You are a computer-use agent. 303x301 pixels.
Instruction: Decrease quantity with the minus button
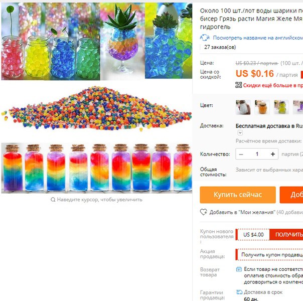[241, 154]
